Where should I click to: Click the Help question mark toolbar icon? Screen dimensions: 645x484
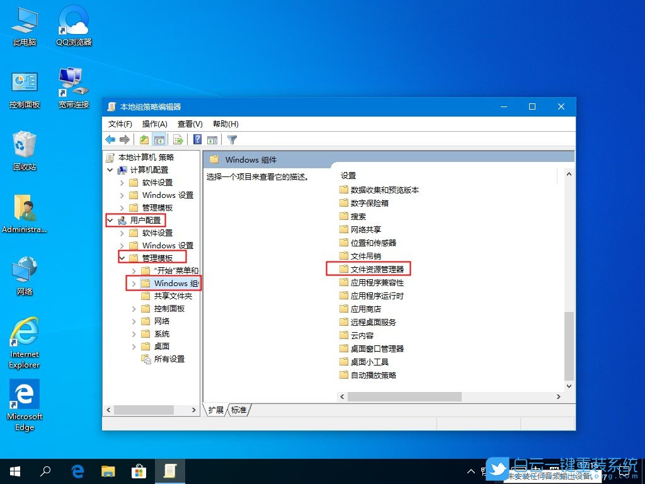[197, 139]
